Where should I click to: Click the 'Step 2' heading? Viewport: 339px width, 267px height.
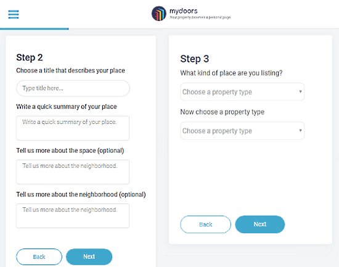point(30,57)
